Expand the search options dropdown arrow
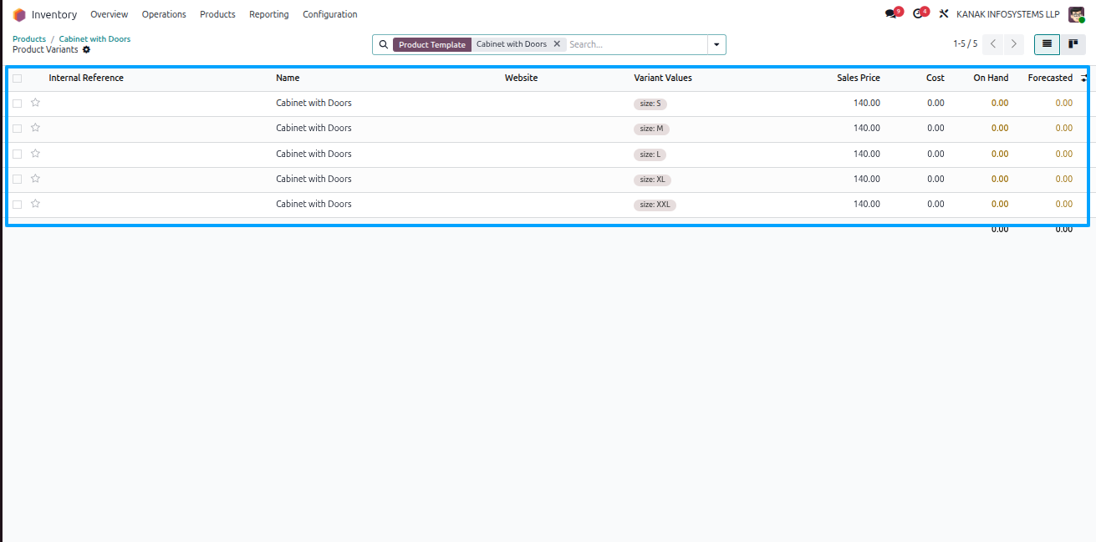Image resolution: width=1096 pixels, height=542 pixels. pos(716,44)
